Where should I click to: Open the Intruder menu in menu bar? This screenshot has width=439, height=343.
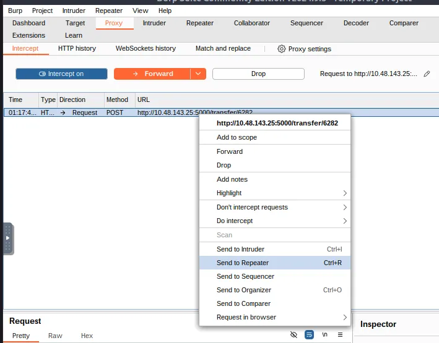(74, 11)
